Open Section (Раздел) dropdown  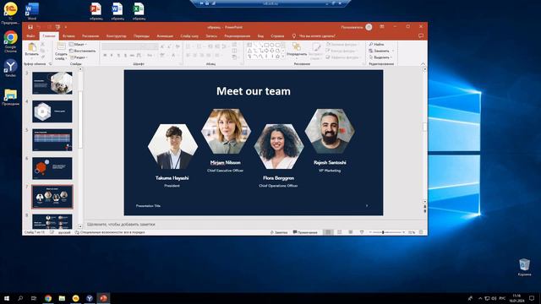pos(79,57)
